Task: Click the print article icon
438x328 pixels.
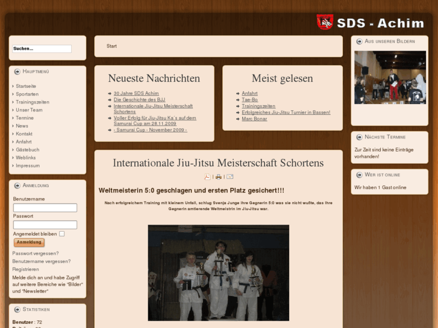Action: (x=219, y=177)
